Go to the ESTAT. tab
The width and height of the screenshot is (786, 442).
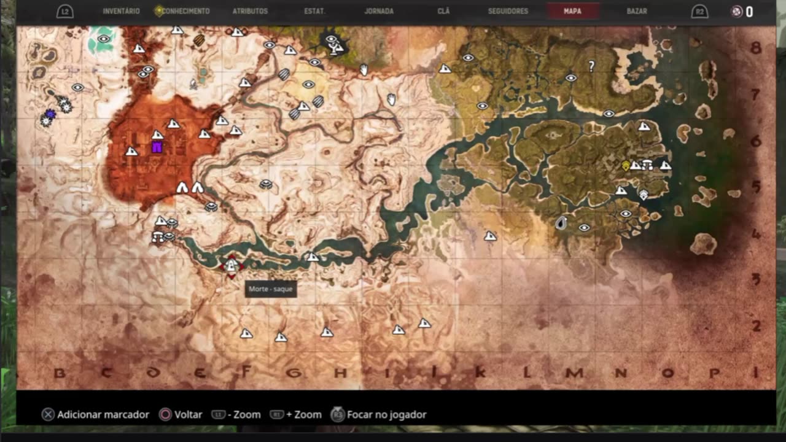tap(314, 11)
